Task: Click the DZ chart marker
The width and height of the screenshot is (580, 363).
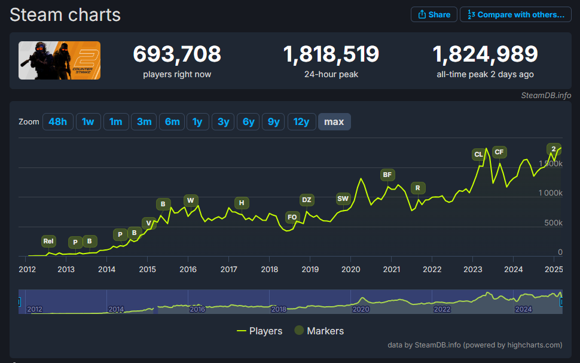Action: [x=307, y=200]
